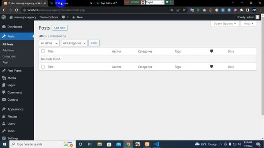Reload the page

[x=16, y=10]
